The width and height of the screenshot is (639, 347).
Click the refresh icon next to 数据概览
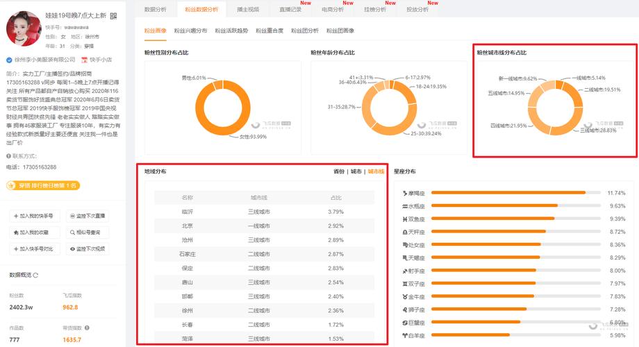pyautogui.click(x=35, y=276)
